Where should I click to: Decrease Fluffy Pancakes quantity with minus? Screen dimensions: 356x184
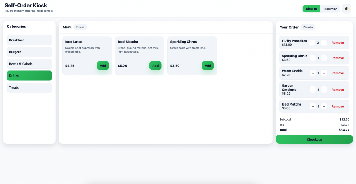click(x=313, y=43)
